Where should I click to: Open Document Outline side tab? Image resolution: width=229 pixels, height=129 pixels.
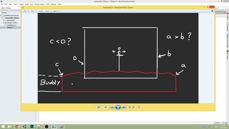click(228, 41)
